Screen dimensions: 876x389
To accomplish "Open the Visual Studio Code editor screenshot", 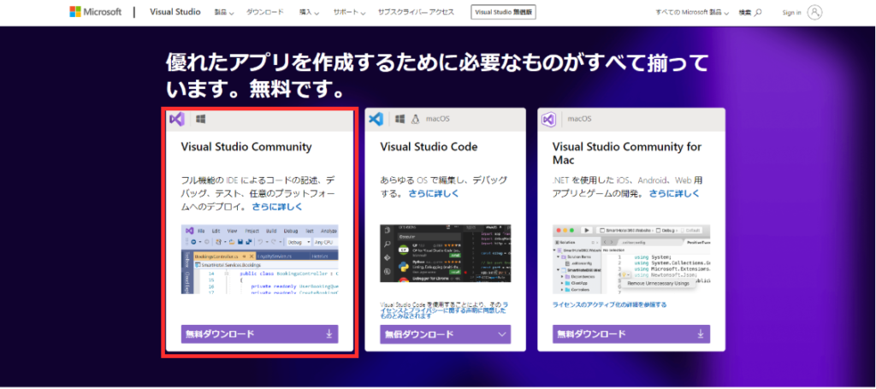I will pyautogui.click(x=445, y=253).
